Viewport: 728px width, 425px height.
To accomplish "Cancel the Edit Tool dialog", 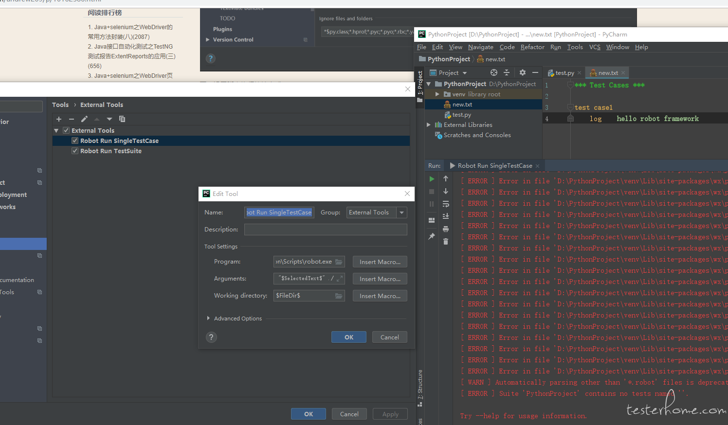I will coord(390,337).
